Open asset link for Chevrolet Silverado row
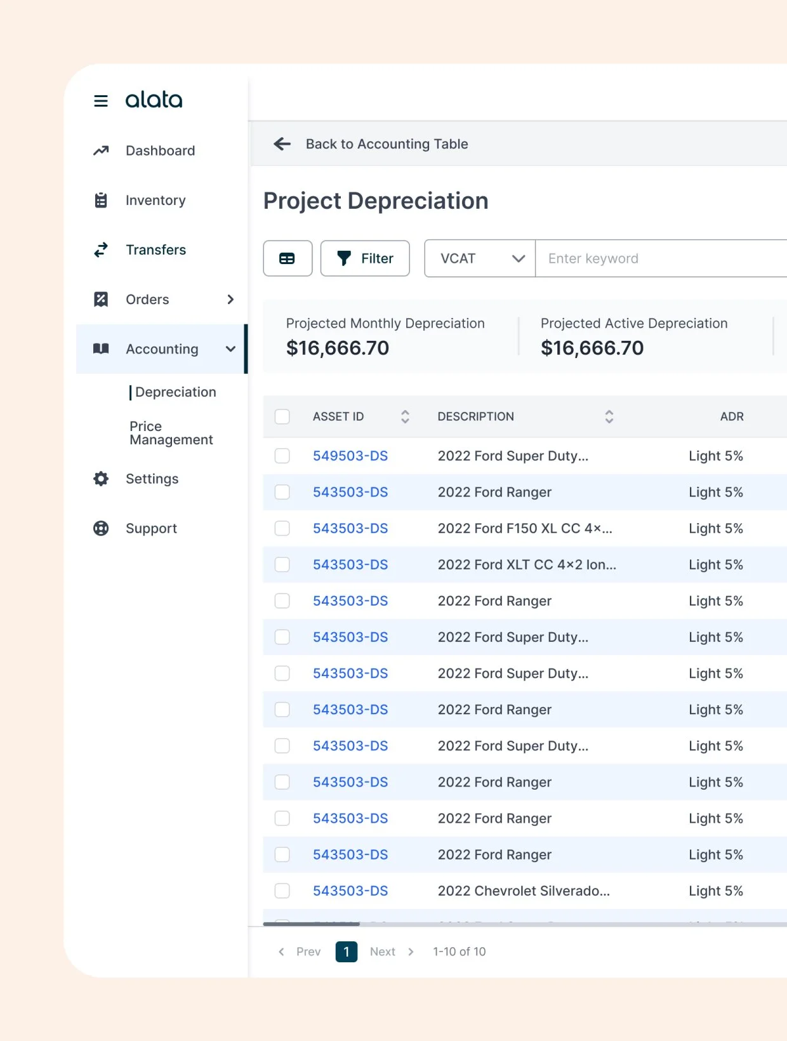This screenshot has width=787, height=1041. click(x=350, y=891)
